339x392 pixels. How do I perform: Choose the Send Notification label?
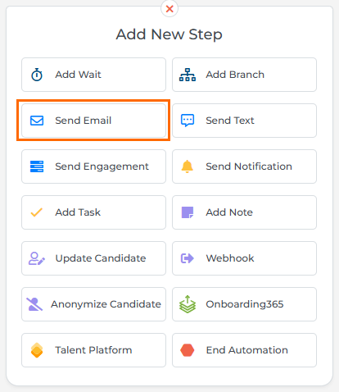click(249, 166)
